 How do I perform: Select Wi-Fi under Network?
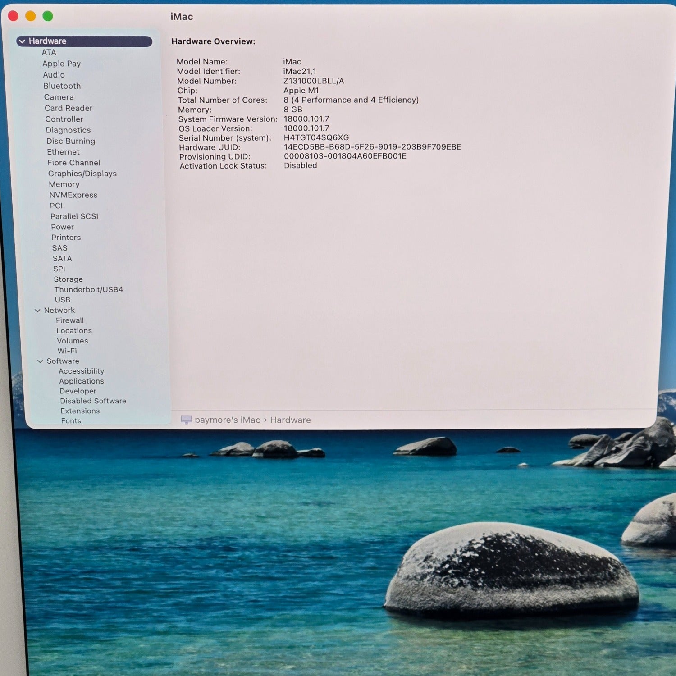(67, 351)
